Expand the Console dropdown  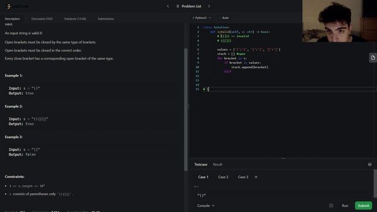pos(206,206)
